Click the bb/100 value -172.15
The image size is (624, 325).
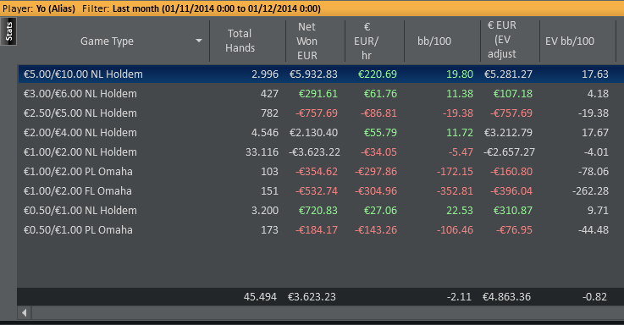[455, 172]
